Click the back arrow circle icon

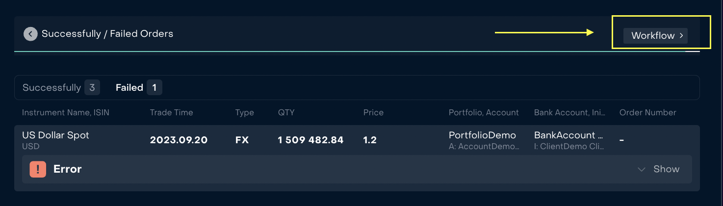[30, 34]
